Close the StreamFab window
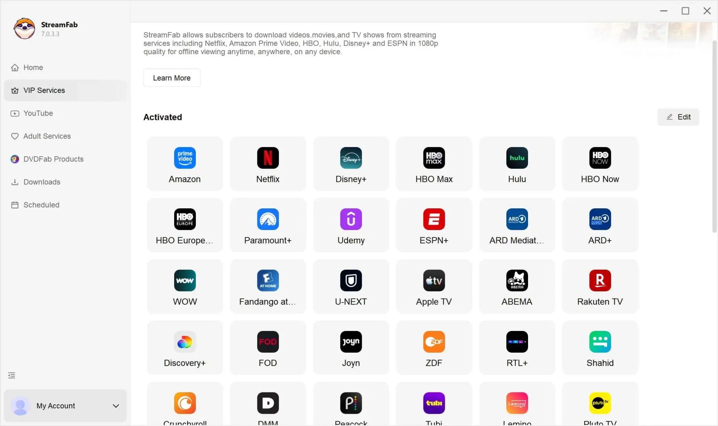Image resolution: width=718 pixels, height=426 pixels. point(707,11)
